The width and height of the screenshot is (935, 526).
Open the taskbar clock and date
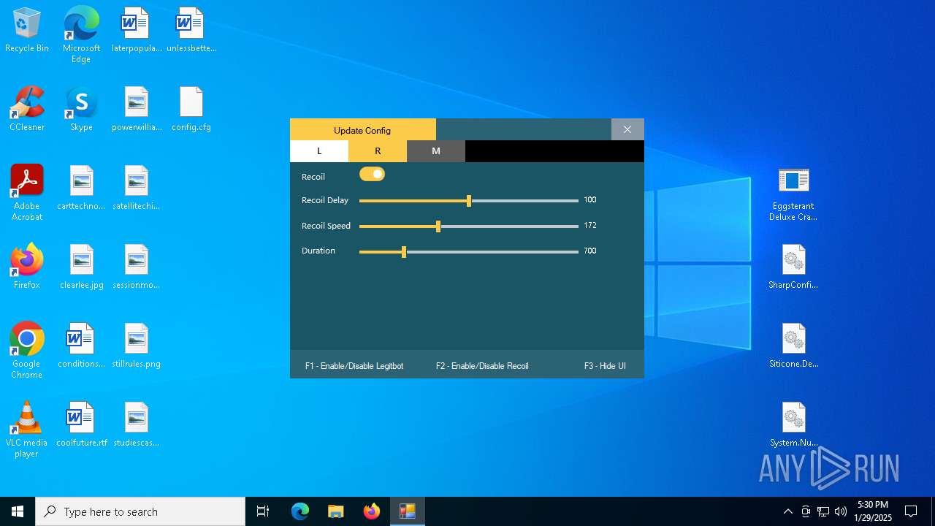coord(873,511)
